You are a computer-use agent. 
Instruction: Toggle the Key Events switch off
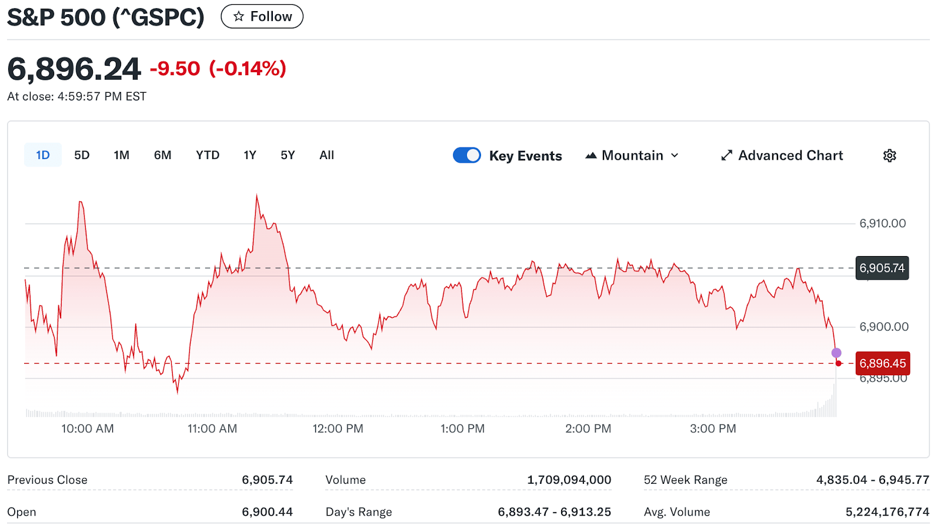[x=467, y=155]
